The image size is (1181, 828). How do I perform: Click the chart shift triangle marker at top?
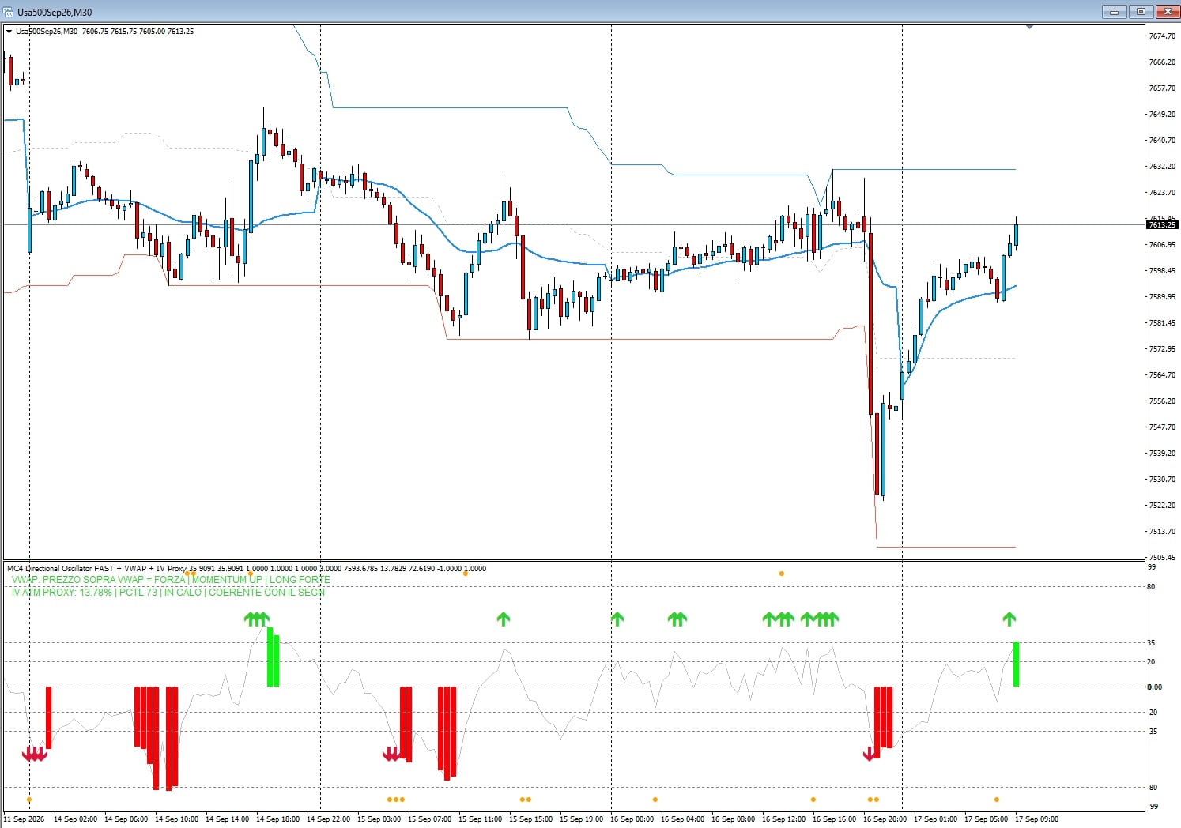(x=1029, y=28)
